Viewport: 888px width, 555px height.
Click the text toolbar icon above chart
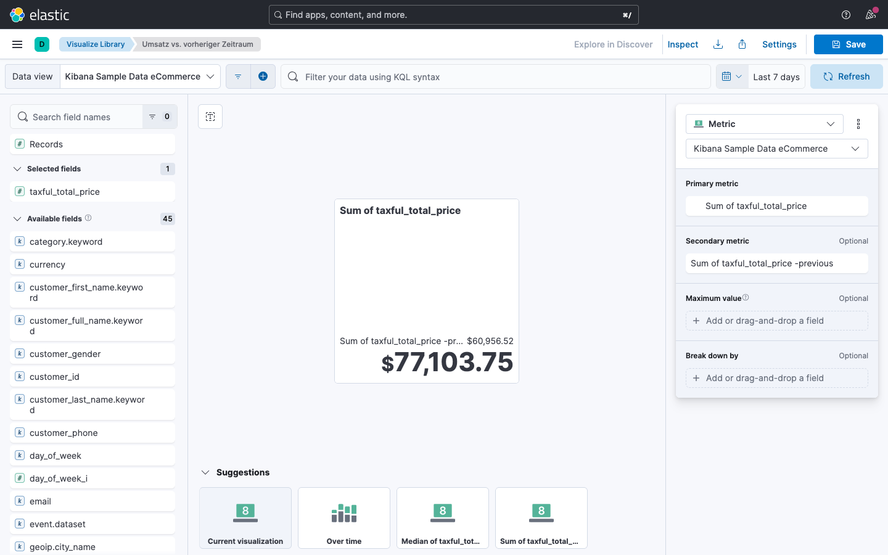coord(210,117)
